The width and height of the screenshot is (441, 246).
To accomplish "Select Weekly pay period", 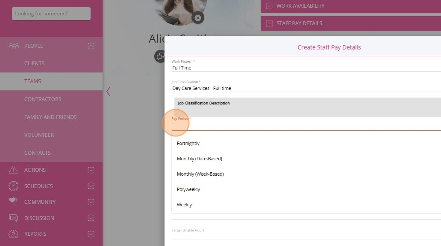I will (x=306, y=205).
